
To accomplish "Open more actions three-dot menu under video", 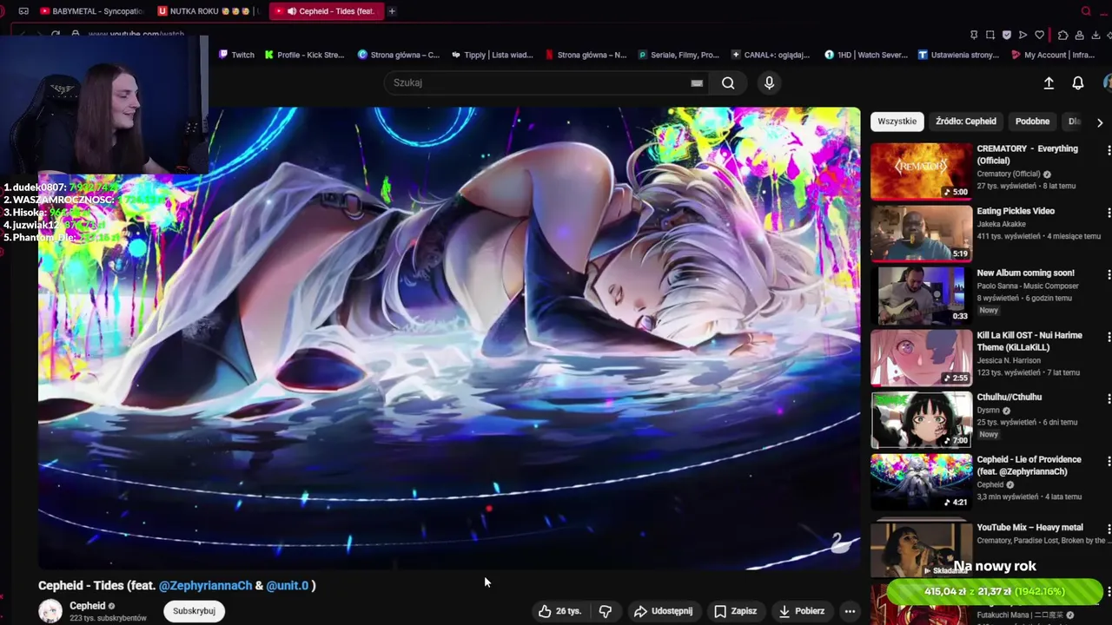I will pyautogui.click(x=850, y=611).
